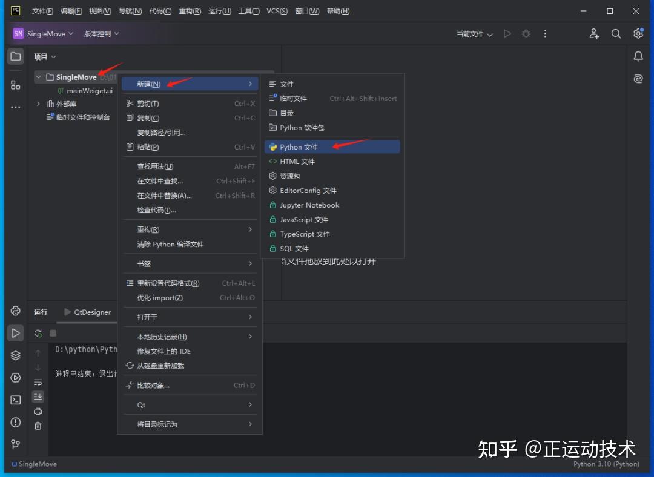Open the Problems panel icon

tap(15, 422)
